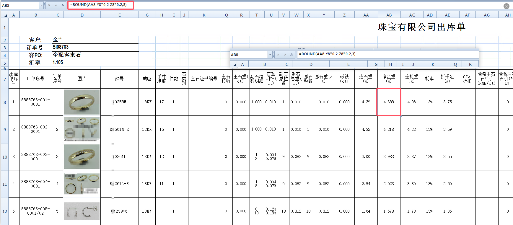513x225 pixels.
Task: Expand the Name Box dropdown in the top bar
Action: (41, 5)
